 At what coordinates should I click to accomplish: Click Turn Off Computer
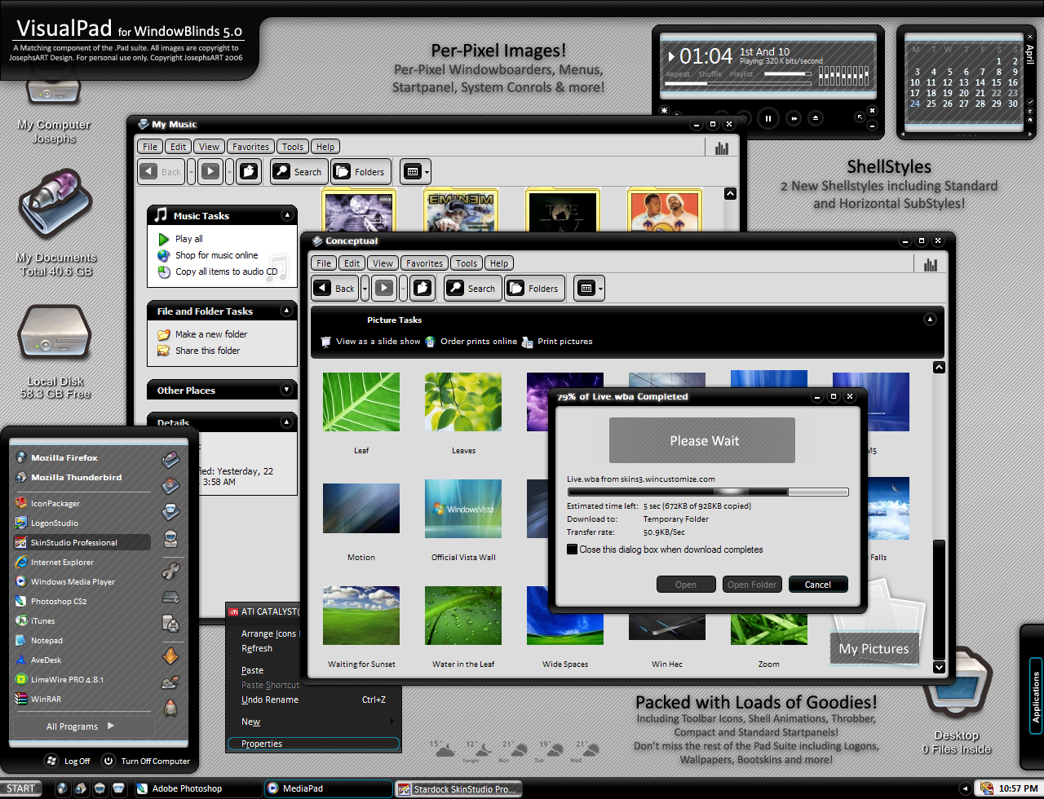click(x=146, y=761)
